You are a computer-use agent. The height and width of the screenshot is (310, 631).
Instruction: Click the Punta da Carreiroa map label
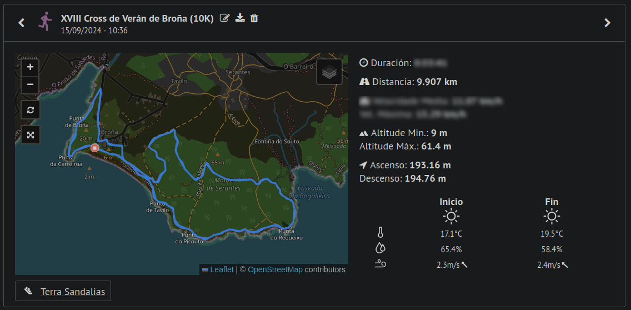(67, 161)
